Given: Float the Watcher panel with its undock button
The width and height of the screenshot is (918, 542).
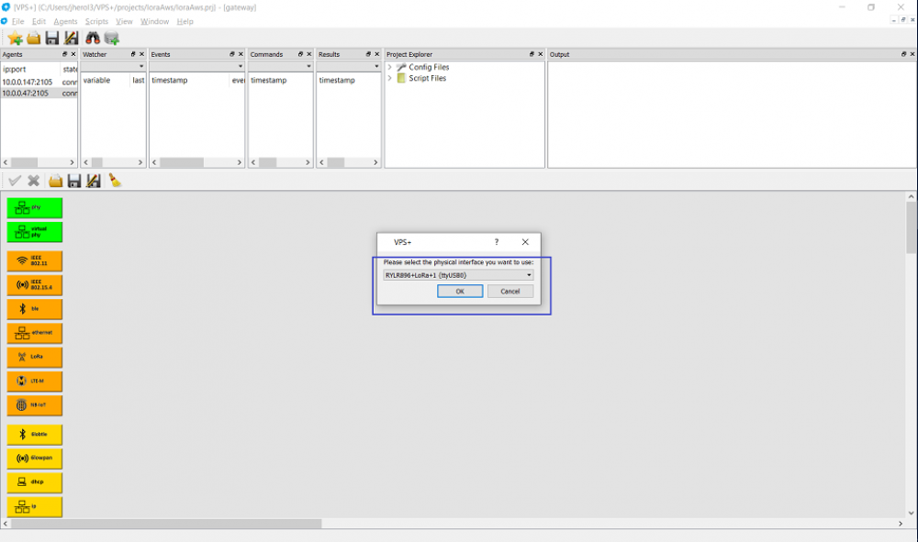Looking at the screenshot, I should coord(133,54).
